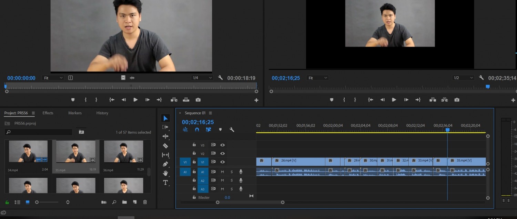Select the Razor tool
Image resolution: width=517 pixels, height=219 pixels.
coord(165,146)
